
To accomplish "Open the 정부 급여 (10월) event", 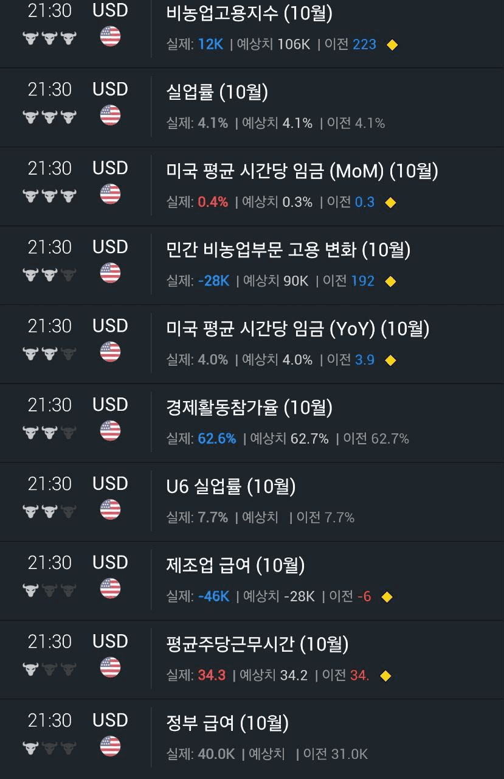I will pos(252,739).
